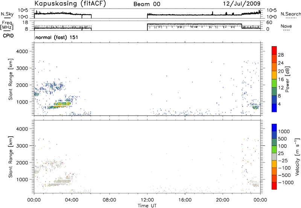
Task: Click the CPID label
Action: pyautogui.click(x=8, y=36)
